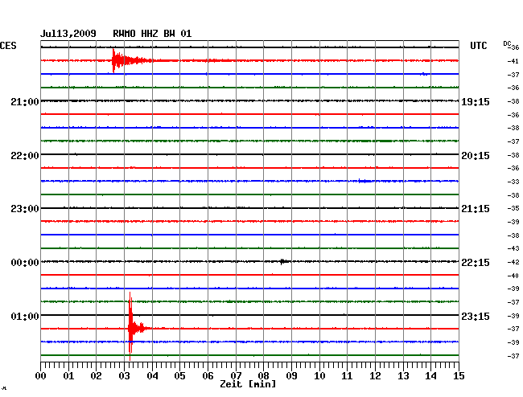Screen dimensions: 523x397
Task: Pick the small black event on the 00:00 trace
Action: [283, 261]
